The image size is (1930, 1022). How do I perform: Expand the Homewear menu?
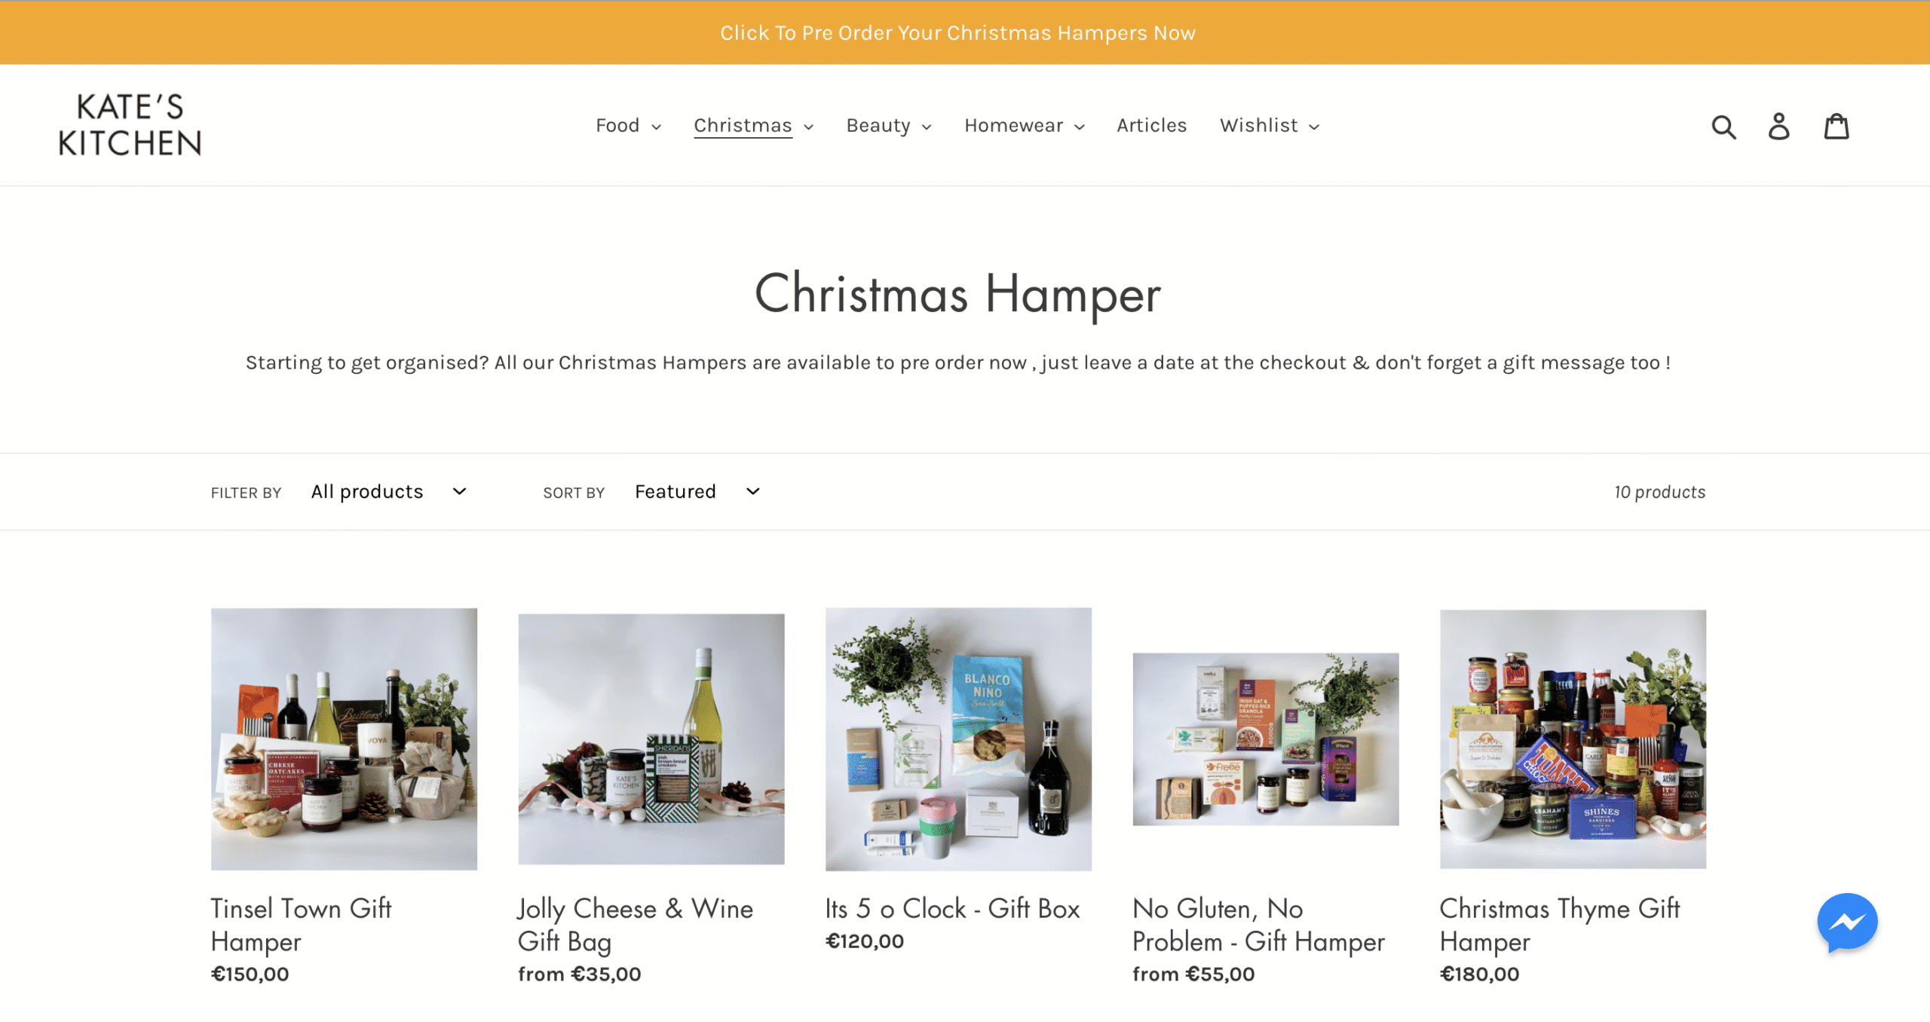click(1024, 125)
